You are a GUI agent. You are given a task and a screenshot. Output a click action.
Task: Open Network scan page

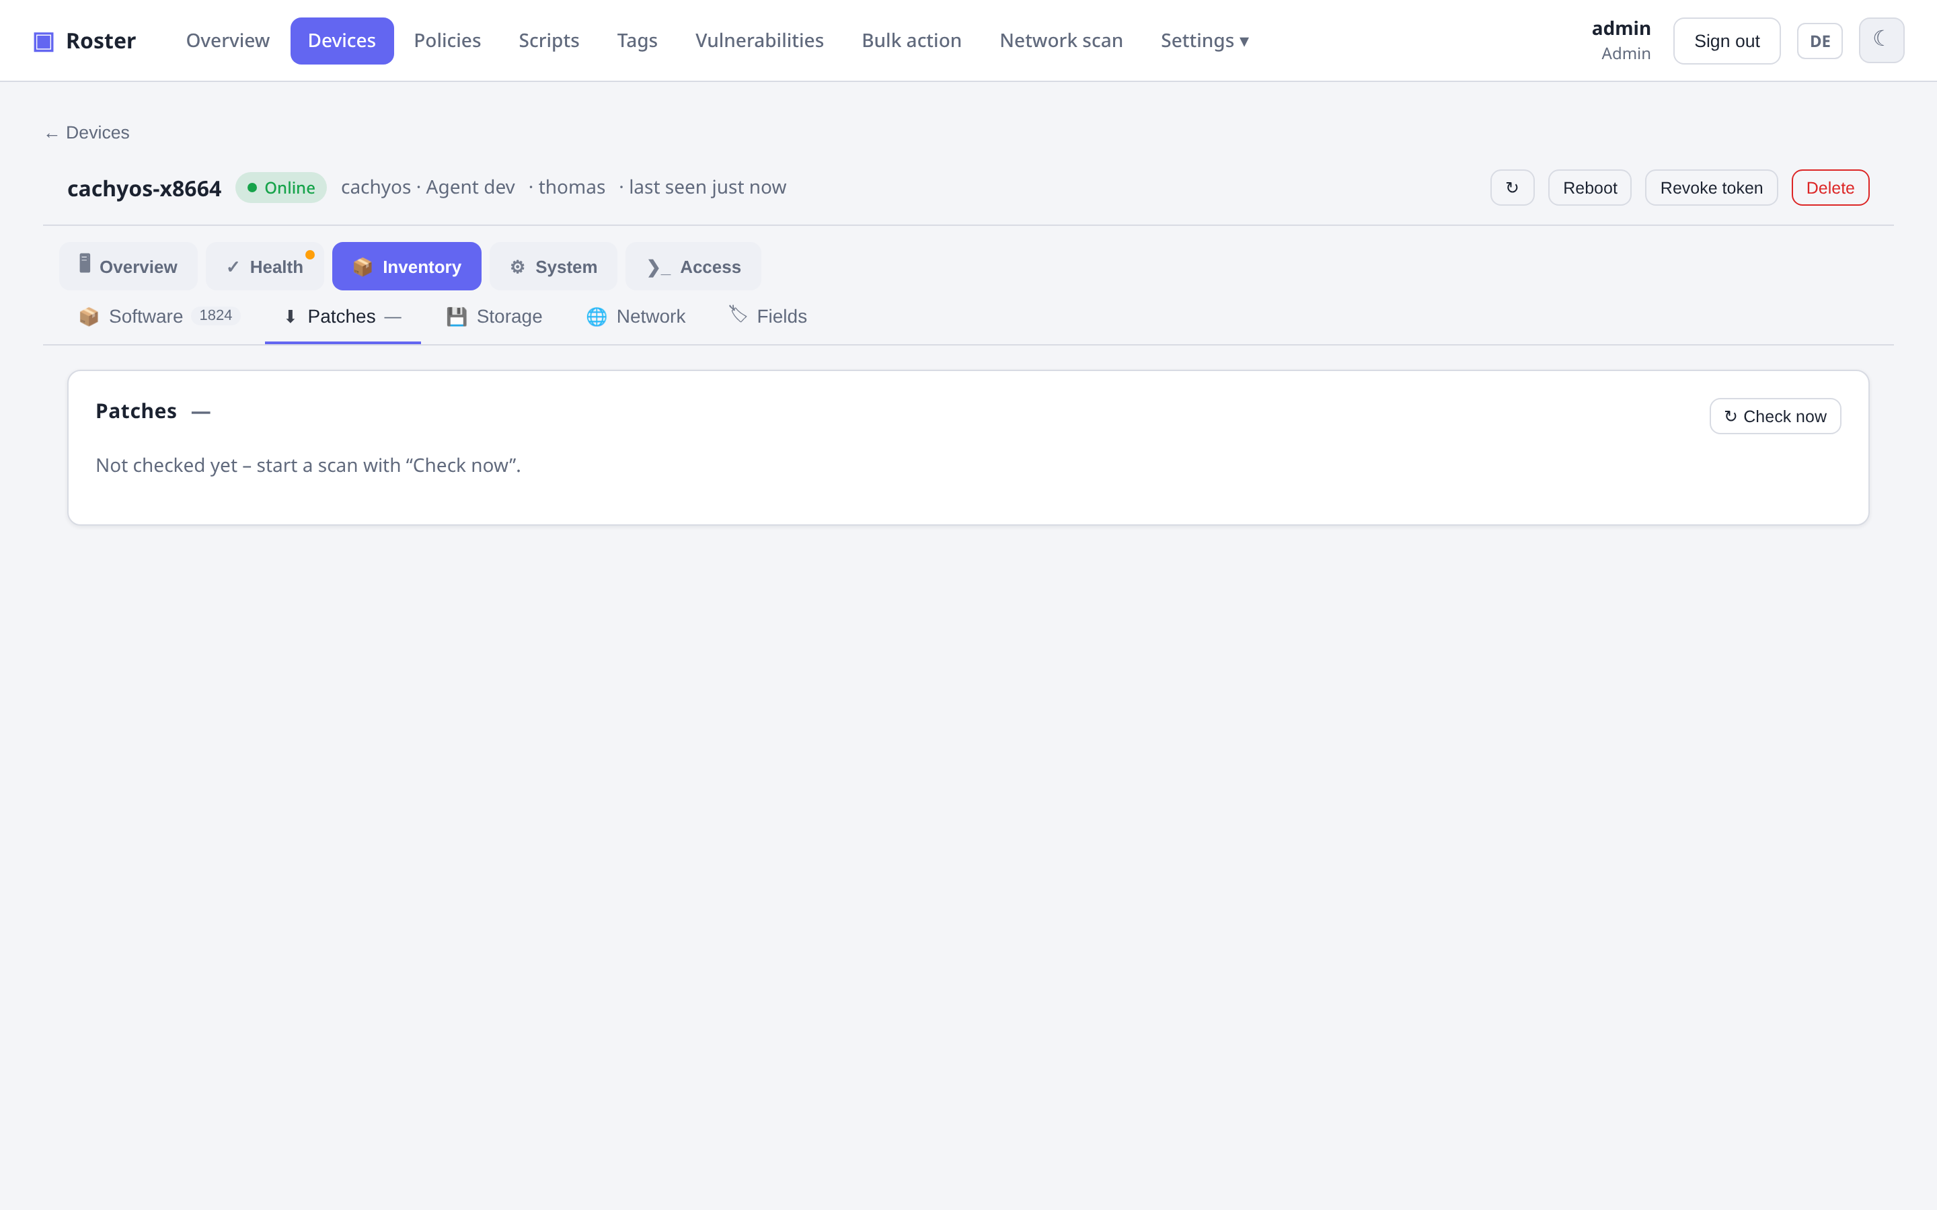(x=1061, y=41)
